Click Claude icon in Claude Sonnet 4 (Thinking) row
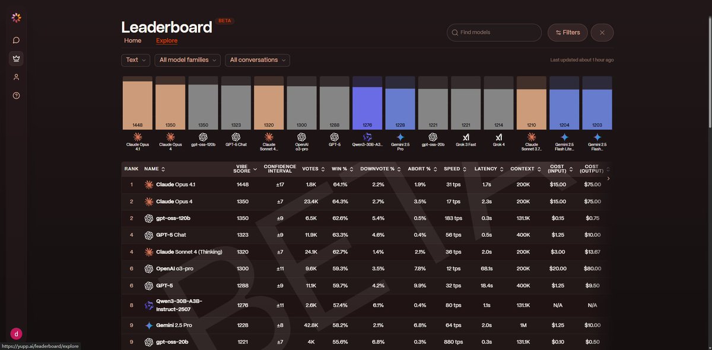 (x=149, y=252)
